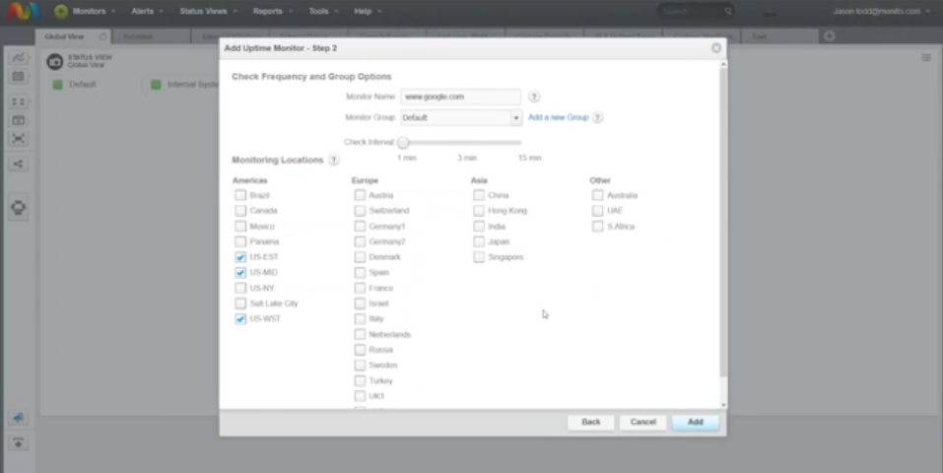Click the Add button to create monitor
943x473 pixels.
pyautogui.click(x=695, y=422)
